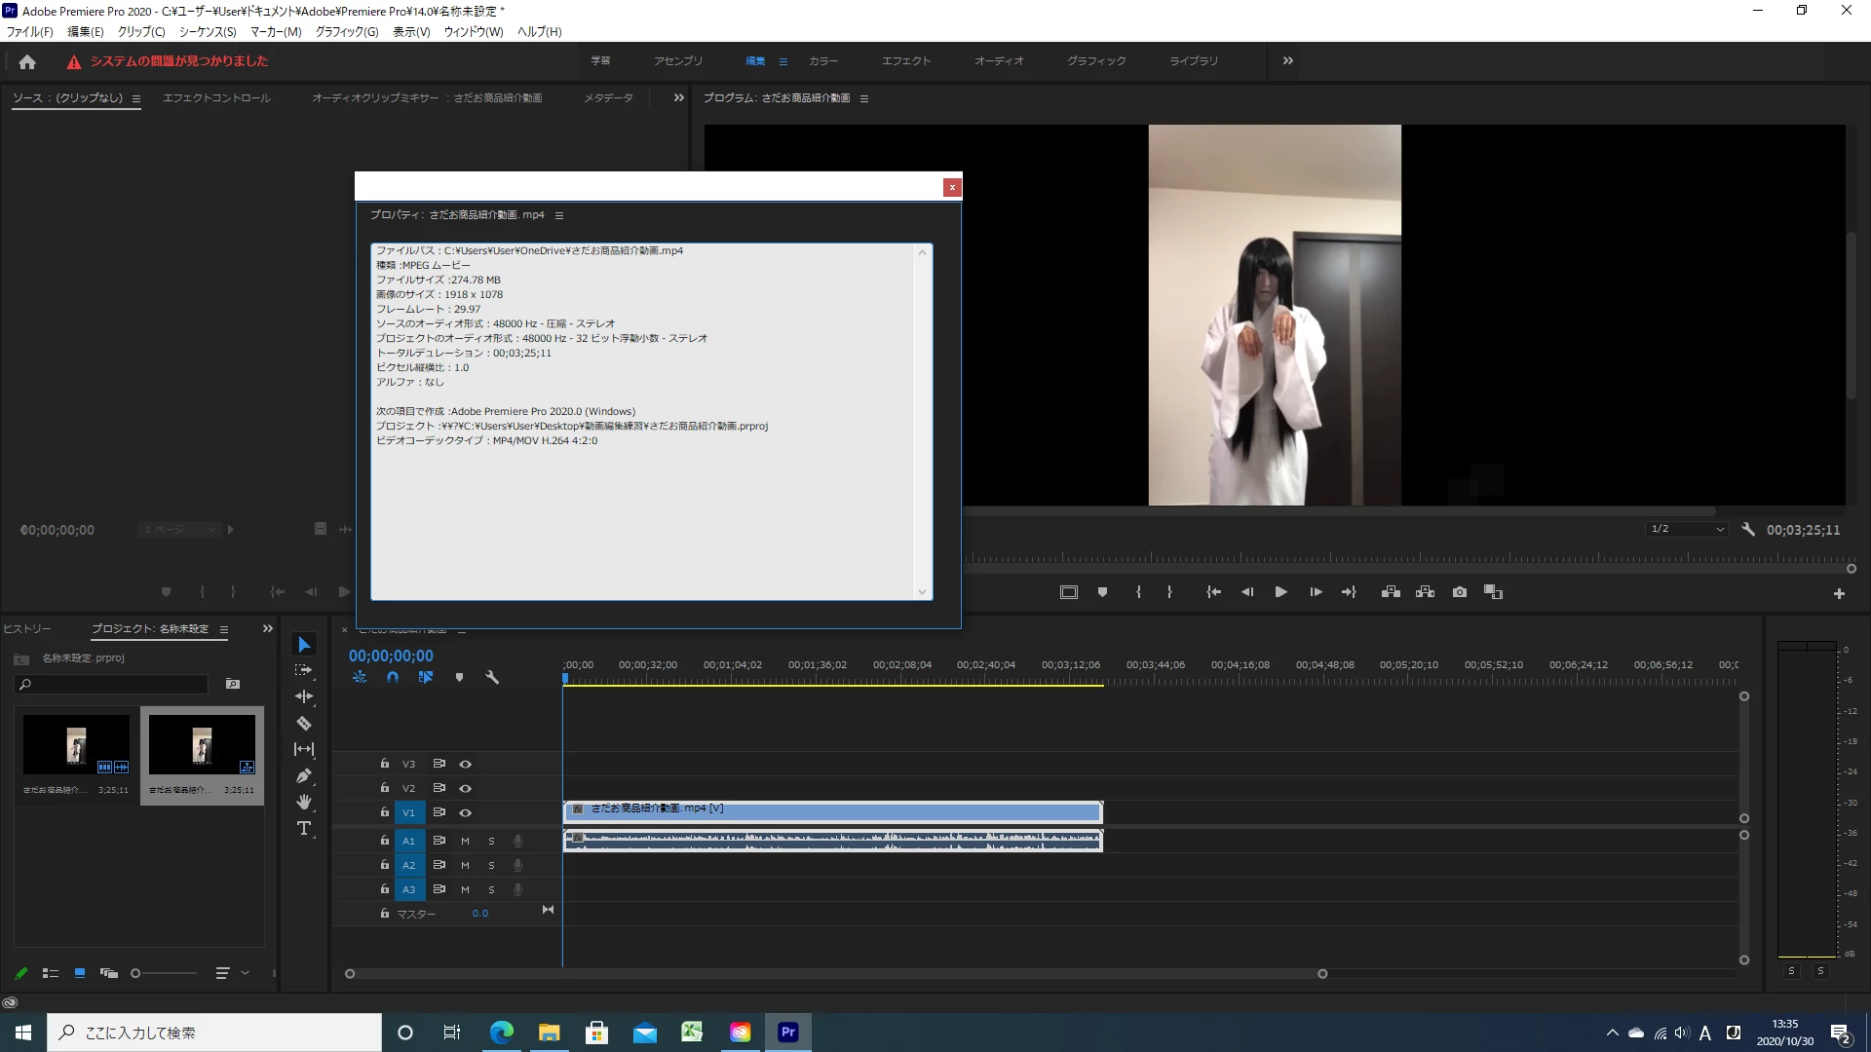
Task: Open timeline wrench display settings
Action: coord(492,677)
